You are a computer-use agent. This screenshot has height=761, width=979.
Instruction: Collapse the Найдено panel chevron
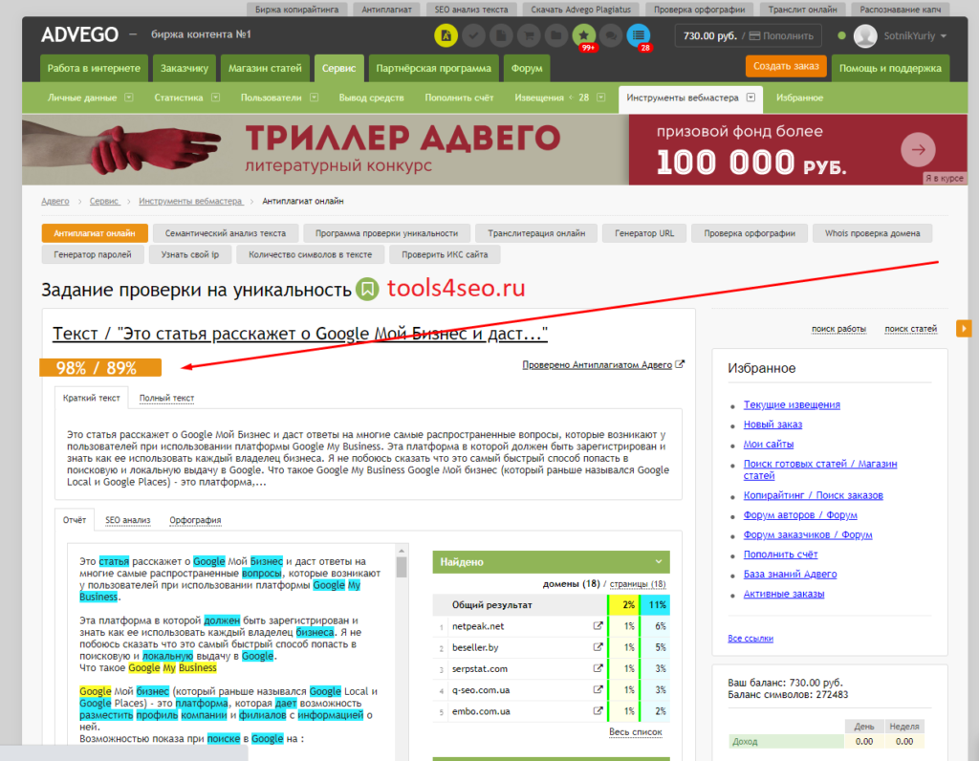pos(658,562)
